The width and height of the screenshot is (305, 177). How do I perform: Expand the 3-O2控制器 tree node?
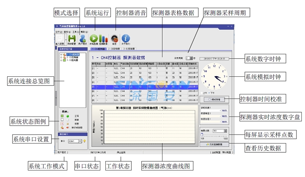pyautogui.click(x=61, y=60)
